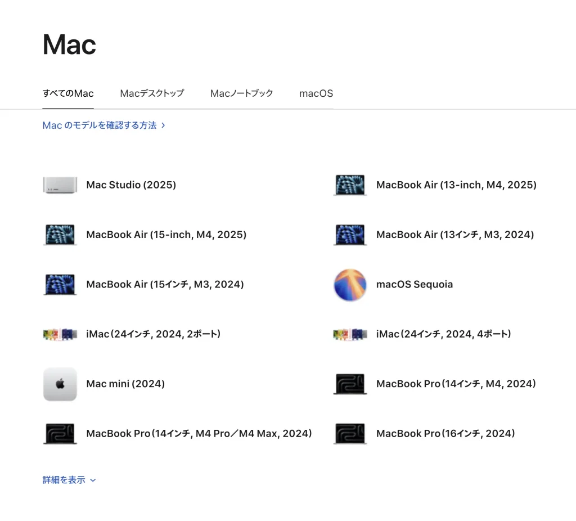
Task: Open the Mac mini (2024) text link
Action: point(125,384)
